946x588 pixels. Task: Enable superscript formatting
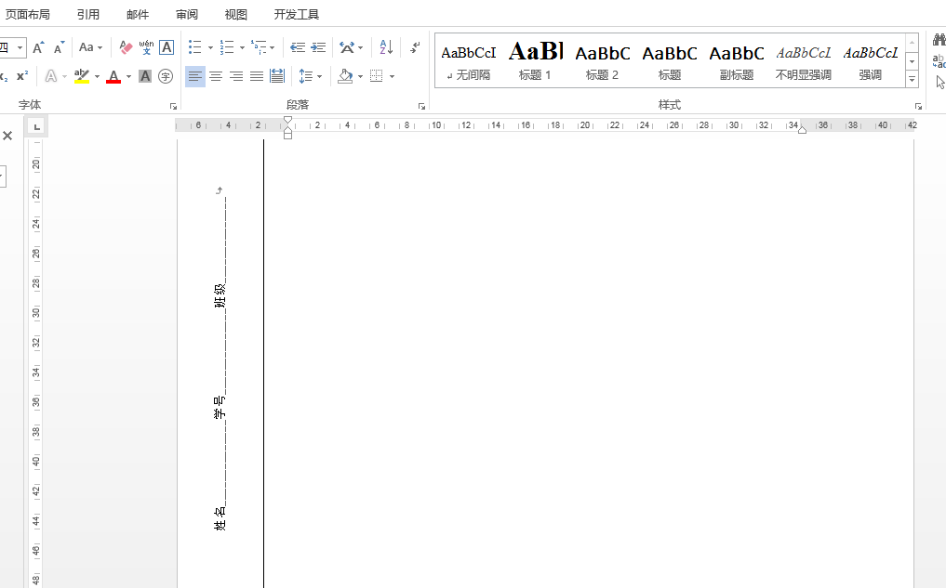(x=22, y=76)
